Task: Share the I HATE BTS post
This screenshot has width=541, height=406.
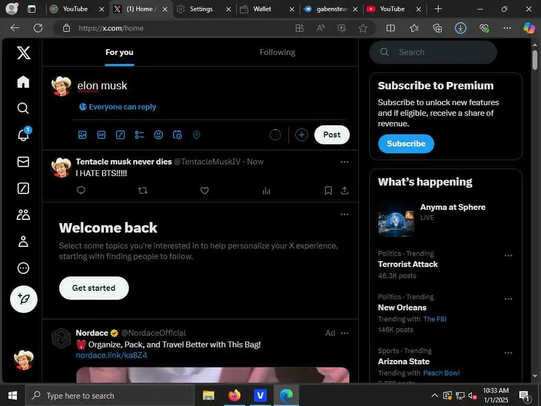Action: pos(344,190)
